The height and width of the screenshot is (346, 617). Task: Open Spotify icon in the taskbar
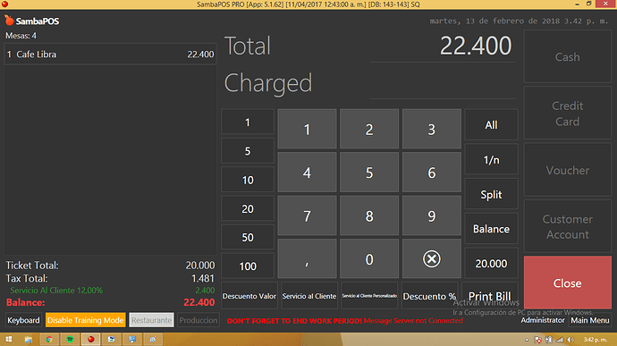[70, 340]
